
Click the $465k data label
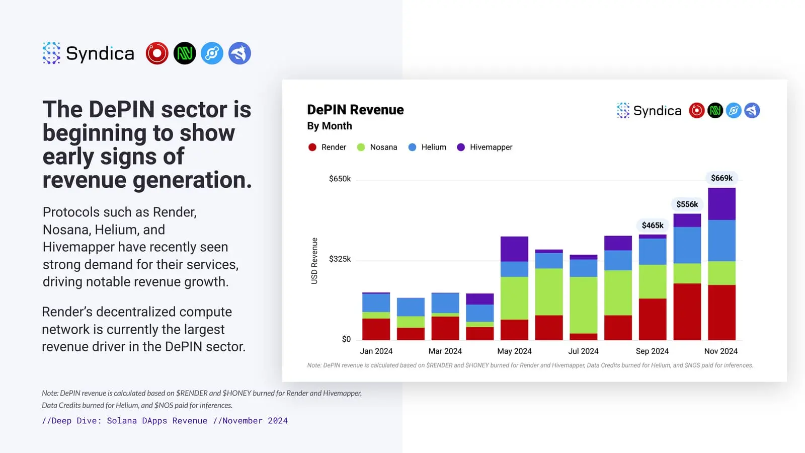click(x=652, y=225)
